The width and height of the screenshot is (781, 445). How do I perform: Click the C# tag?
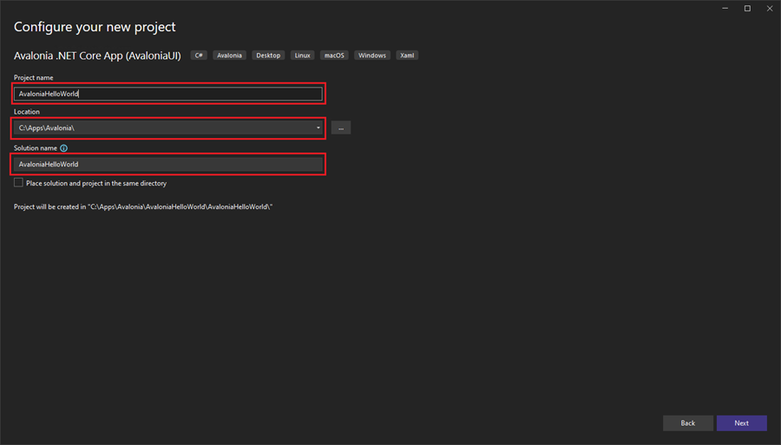199,56
